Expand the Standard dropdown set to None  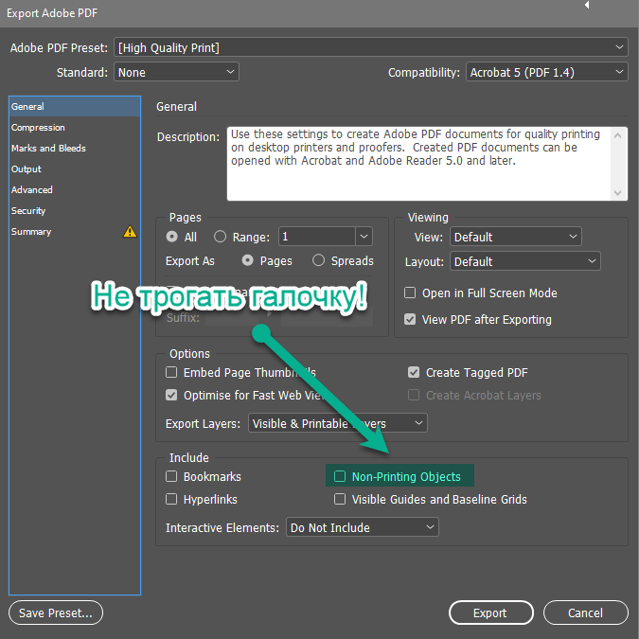click(x=176, y=72)
